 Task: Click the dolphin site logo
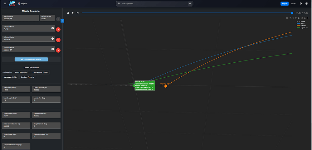(x=12, y=3)
